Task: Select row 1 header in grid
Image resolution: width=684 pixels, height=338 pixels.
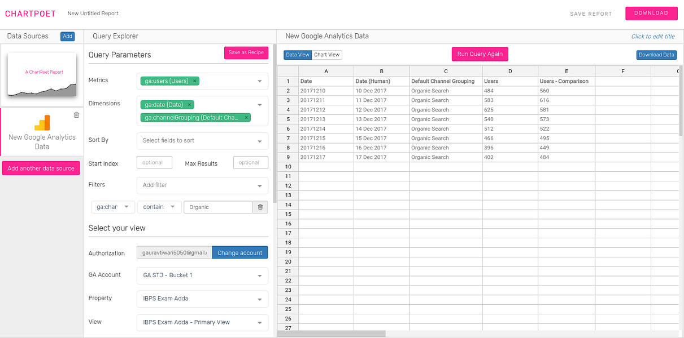Action: 288,81
